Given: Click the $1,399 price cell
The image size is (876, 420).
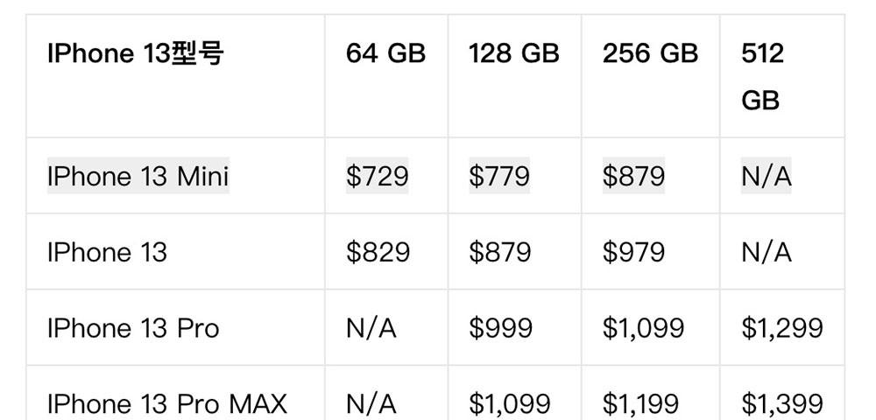Looking at the screenshot, I should pos(782,404).
